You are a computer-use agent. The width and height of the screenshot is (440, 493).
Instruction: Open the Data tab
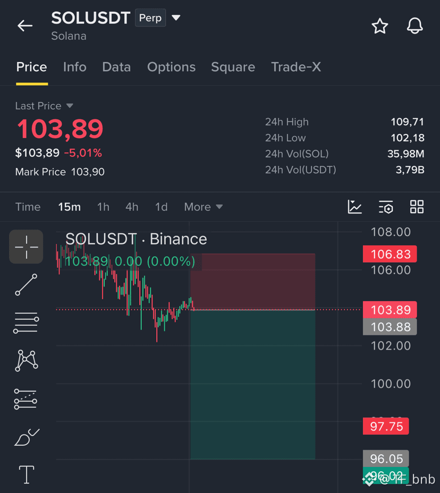116,67
